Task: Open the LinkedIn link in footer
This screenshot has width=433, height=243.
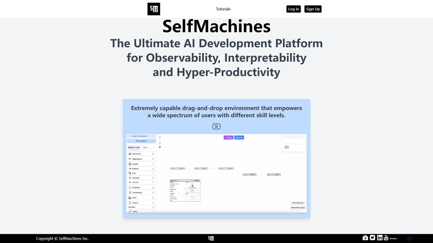Action: coord(380,238)
